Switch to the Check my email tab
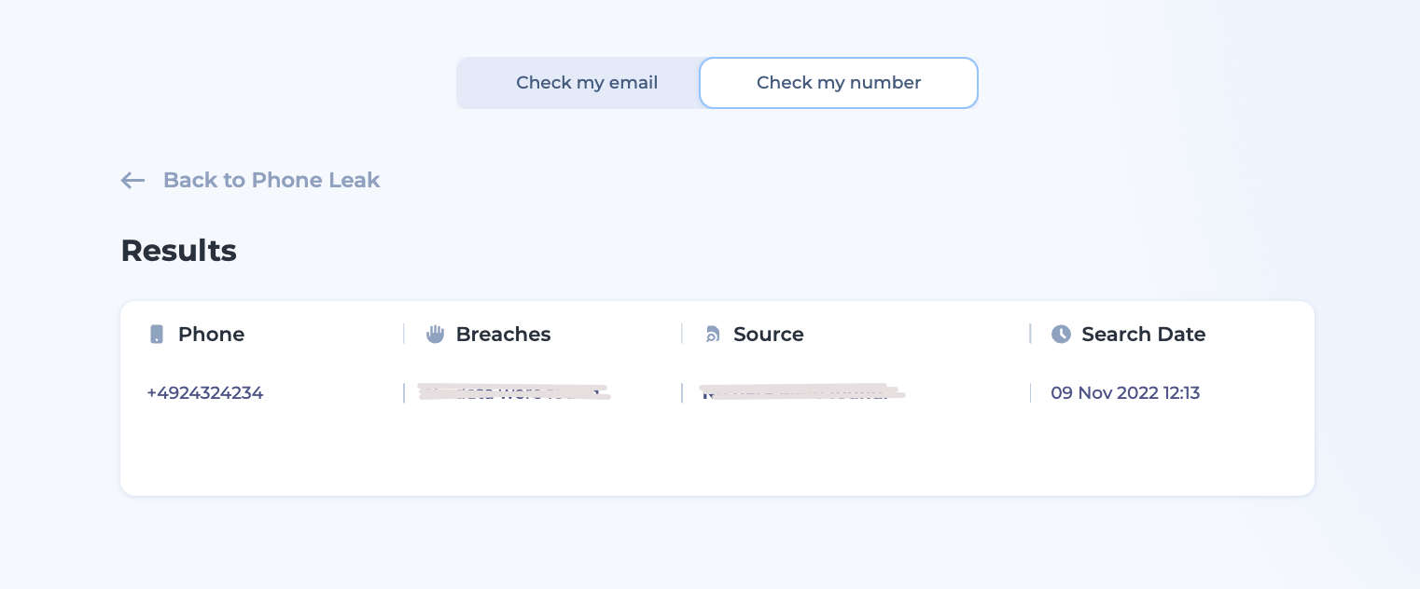 pyautogui.click(x=587, y=83)
